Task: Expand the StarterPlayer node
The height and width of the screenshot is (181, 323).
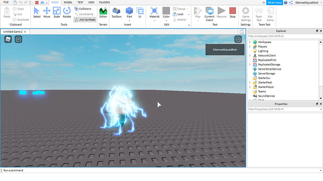Action: (250, 87)
